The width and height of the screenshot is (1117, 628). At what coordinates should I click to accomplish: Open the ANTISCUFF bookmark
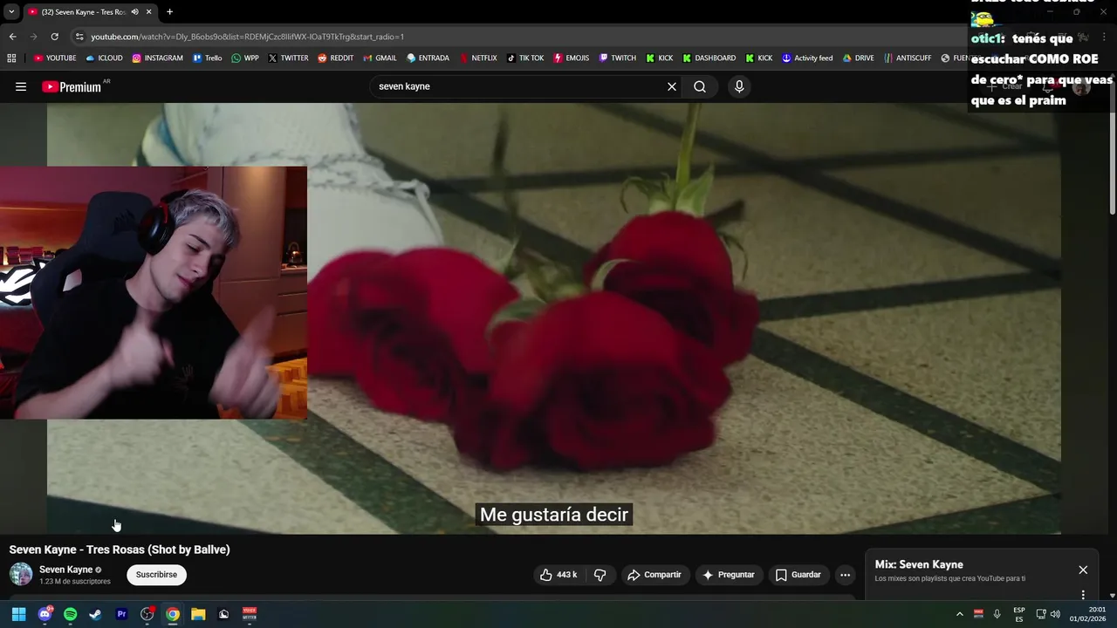coord(908,58)
